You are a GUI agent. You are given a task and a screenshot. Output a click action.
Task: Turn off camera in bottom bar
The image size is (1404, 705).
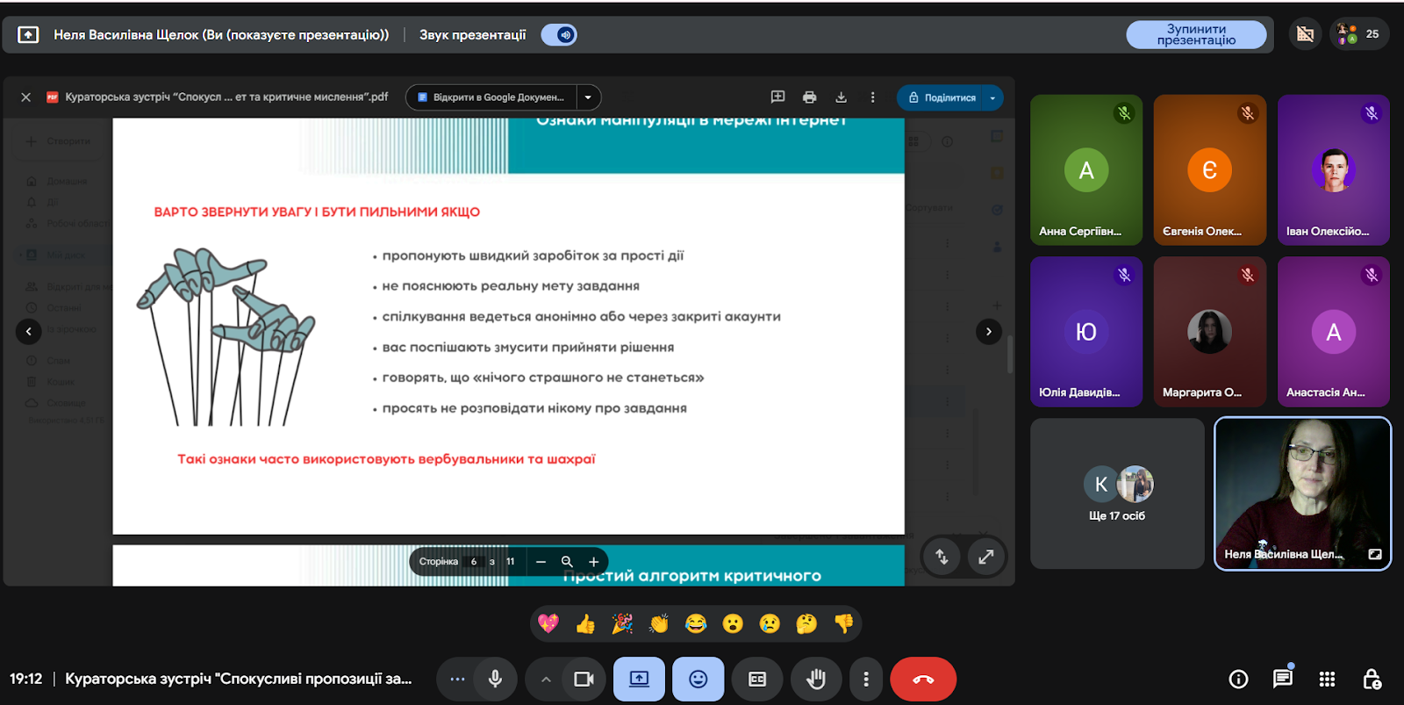pos(584,679)
